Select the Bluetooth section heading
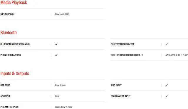 click(x=9, y=33)
